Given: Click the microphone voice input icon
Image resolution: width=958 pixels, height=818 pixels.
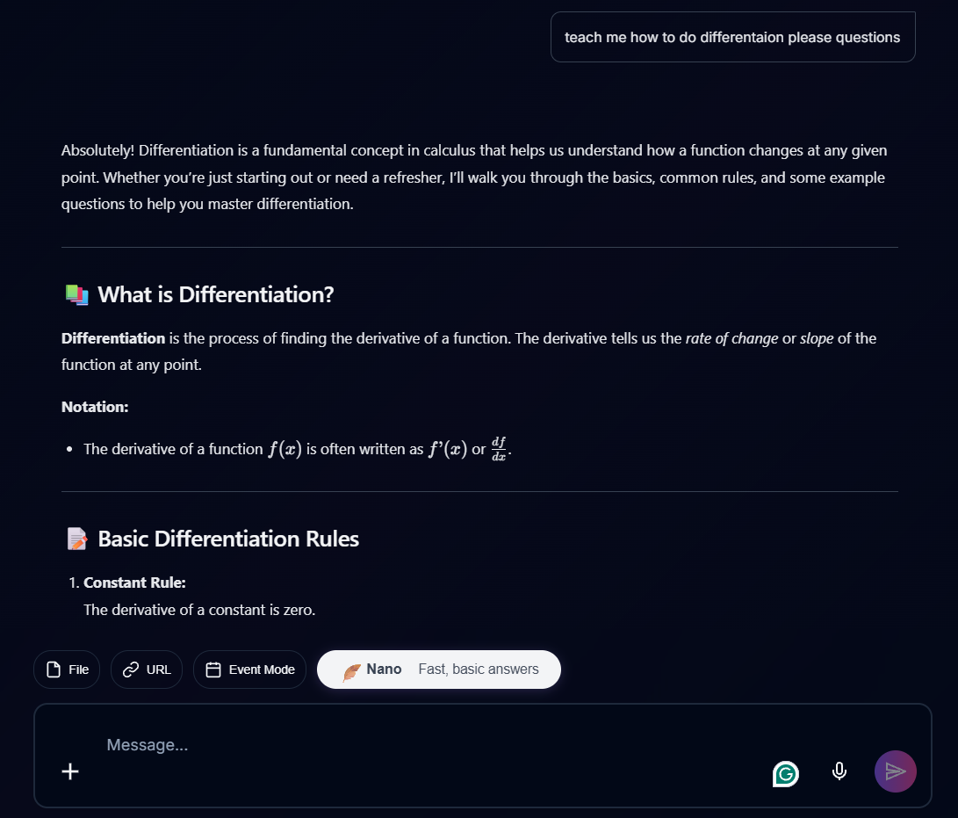Looking at the screenshot, I should (839, 771).
